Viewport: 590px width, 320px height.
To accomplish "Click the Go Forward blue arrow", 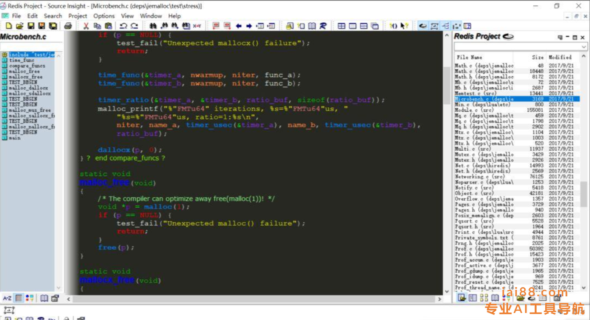I will (249, 26).
